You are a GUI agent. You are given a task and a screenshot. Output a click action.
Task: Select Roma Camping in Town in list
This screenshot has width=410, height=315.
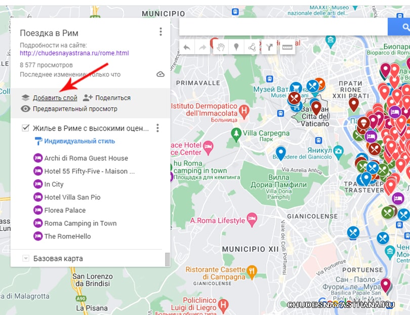coord(80,223)
